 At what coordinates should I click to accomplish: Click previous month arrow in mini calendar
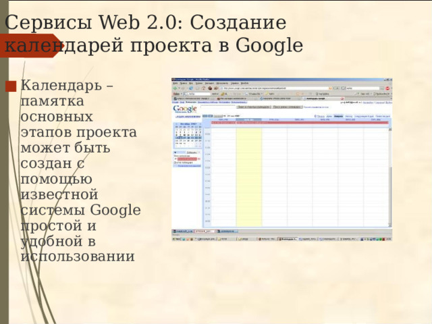click(175, 124)
